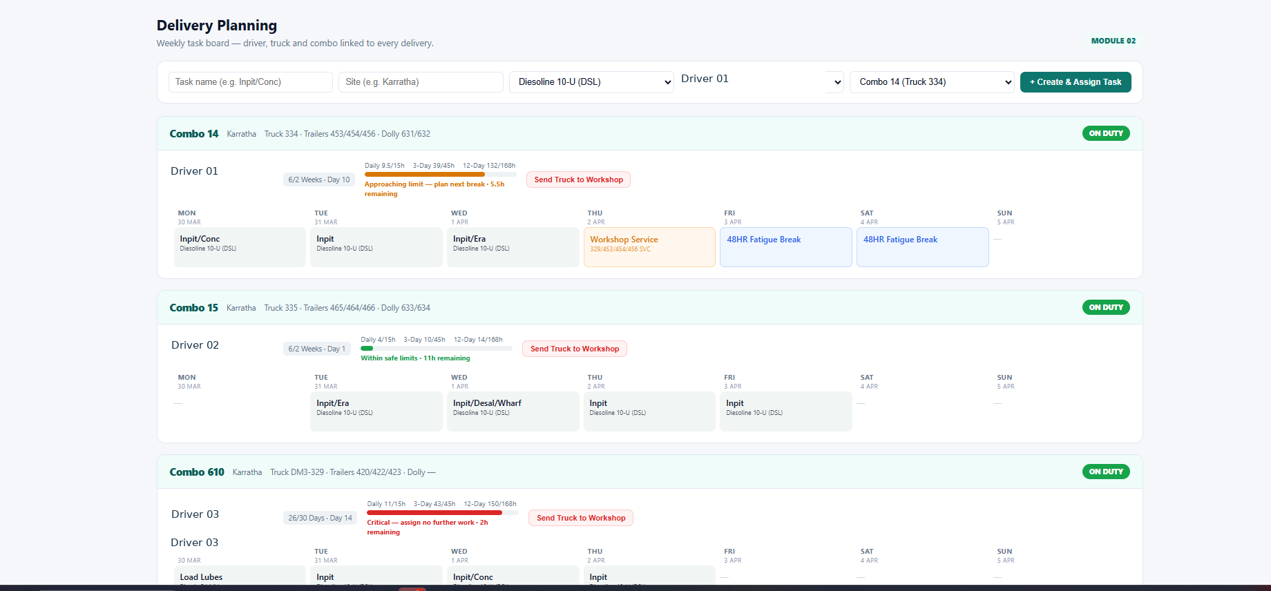Click the Site input field
This screenshot has width=1271, height=591.
421,82
